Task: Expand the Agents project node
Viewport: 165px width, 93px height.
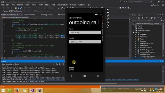Action: 133,26
